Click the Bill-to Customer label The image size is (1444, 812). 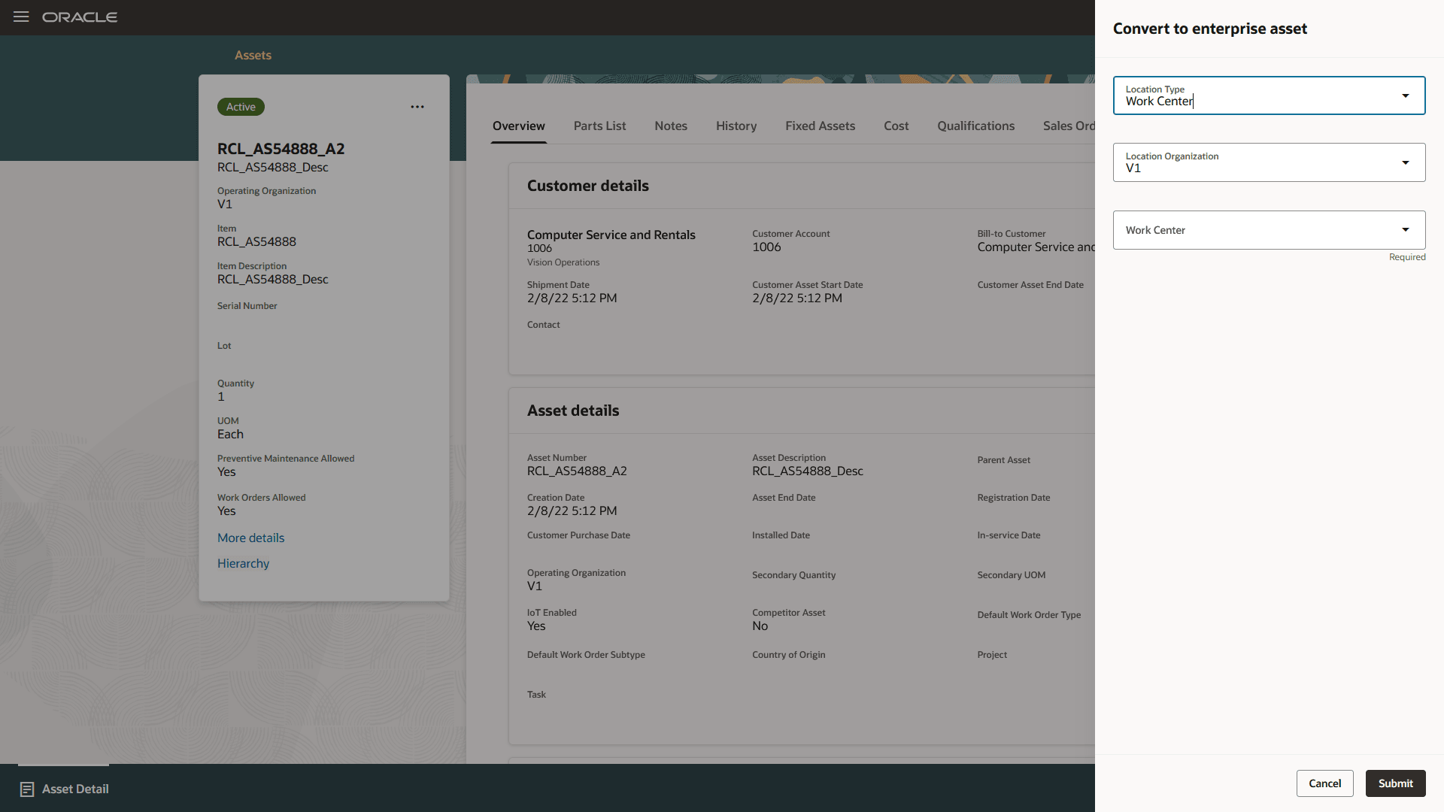(1012, 234)
